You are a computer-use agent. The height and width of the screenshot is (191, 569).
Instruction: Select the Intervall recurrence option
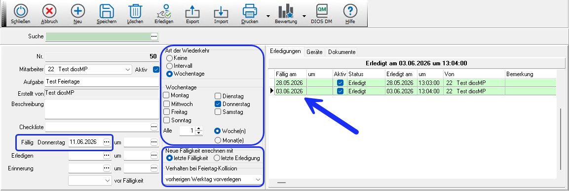(x=169, y=66)
